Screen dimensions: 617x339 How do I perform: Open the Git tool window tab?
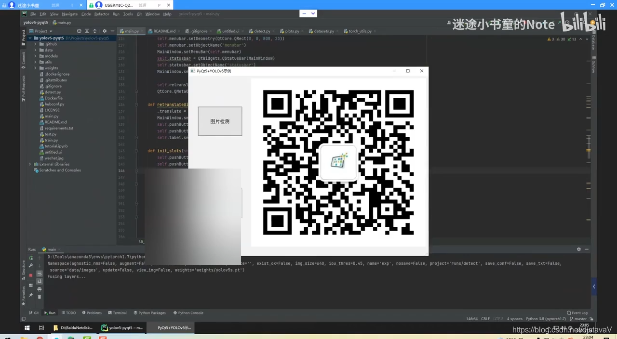click(34, 313)
